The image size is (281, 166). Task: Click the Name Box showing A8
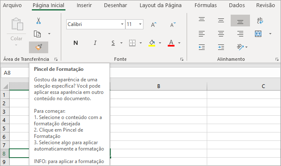point(15,73)
